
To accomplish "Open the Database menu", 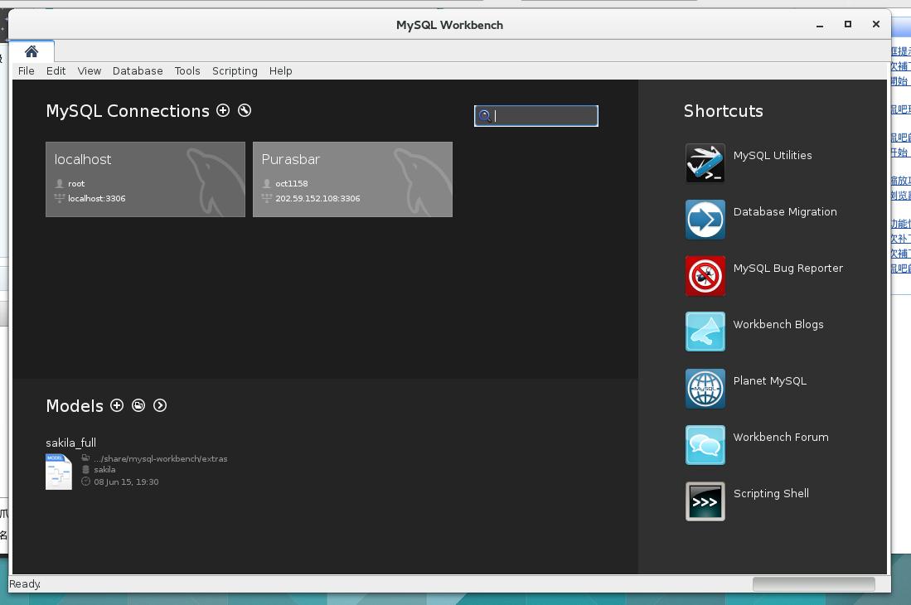I will 138,70.
